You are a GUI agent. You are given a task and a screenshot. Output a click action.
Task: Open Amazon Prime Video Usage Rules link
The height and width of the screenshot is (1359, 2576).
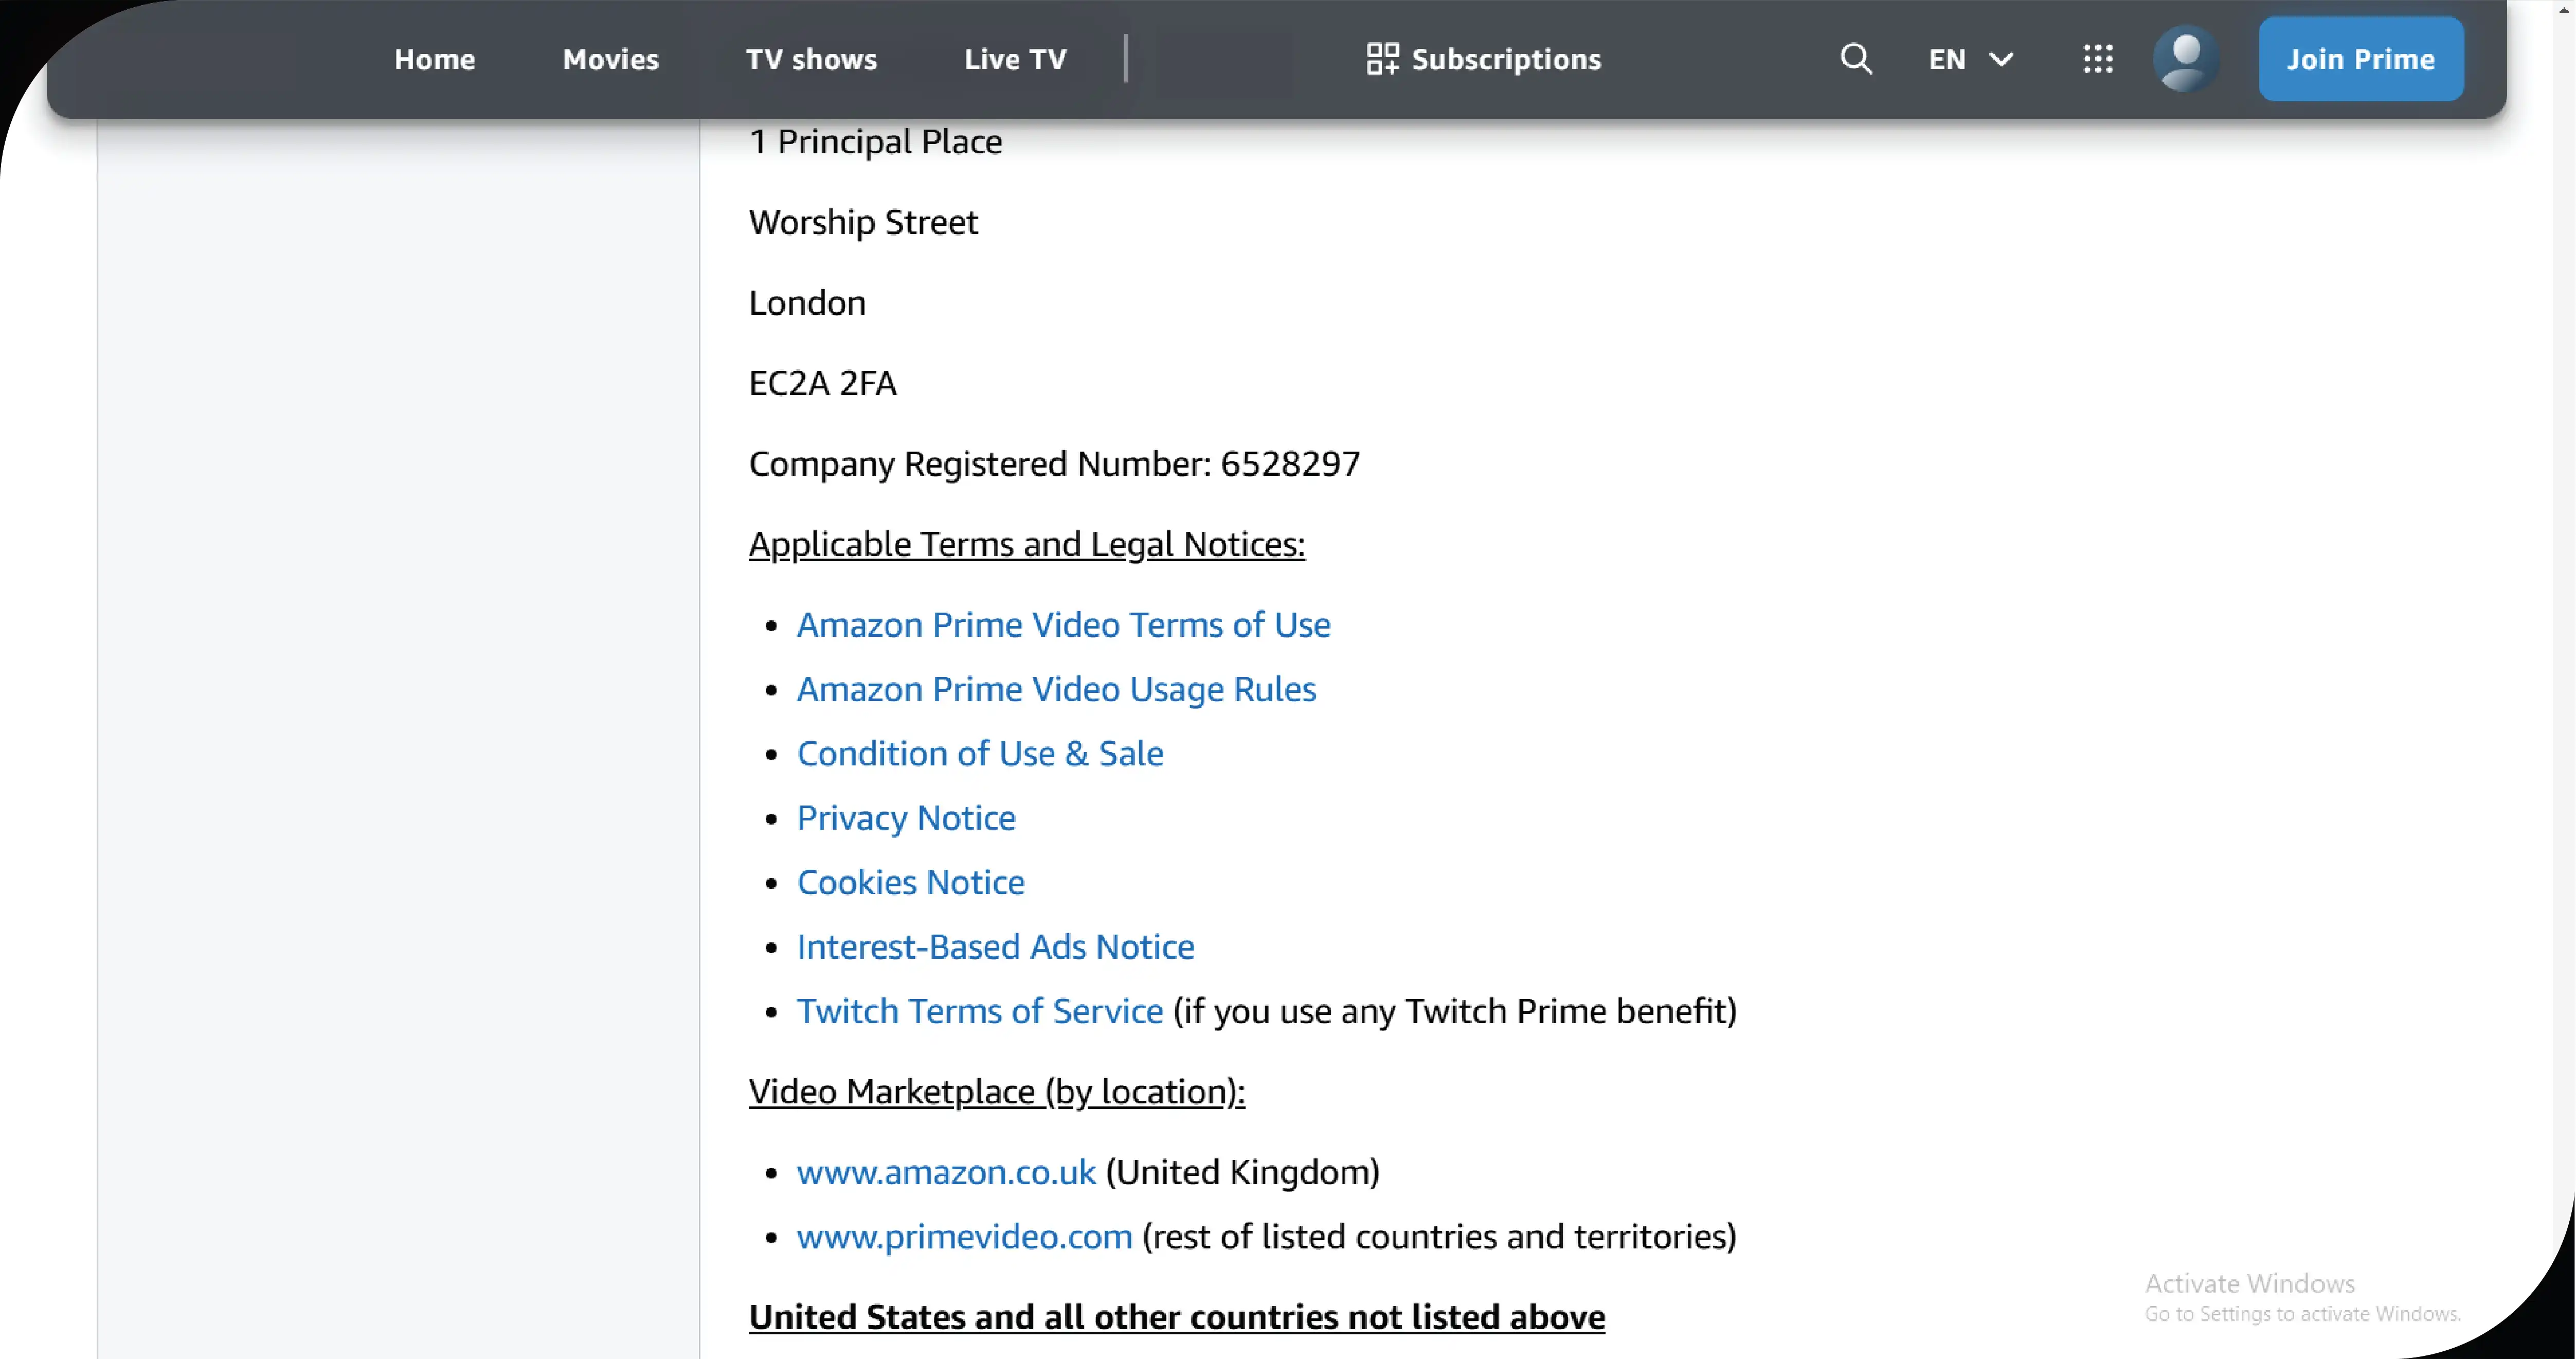click(1056, 689)
